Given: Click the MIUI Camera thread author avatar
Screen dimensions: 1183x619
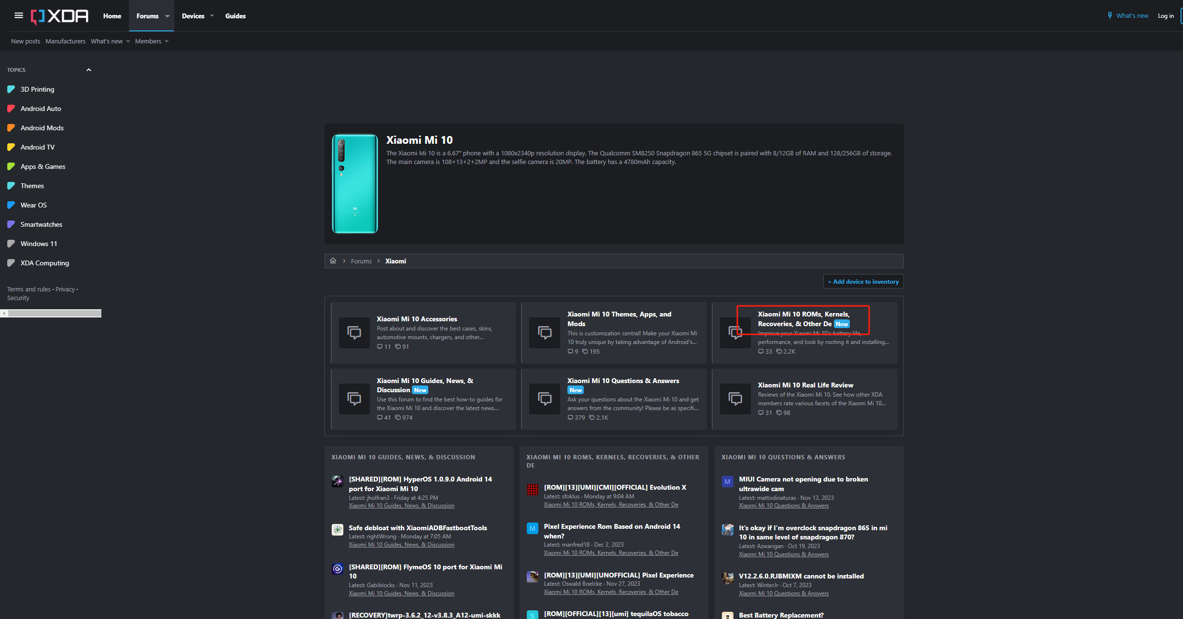Looking at the screenshot, I should click(728, 481).
